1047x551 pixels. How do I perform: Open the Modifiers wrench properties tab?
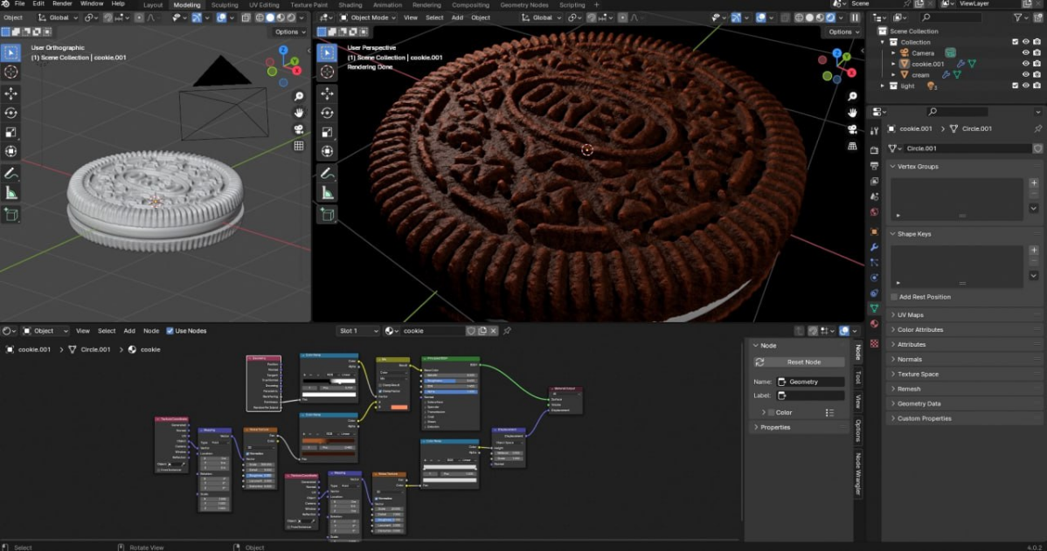(874, 247)
